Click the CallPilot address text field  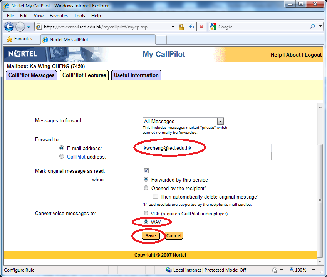(x=207, y=156)
